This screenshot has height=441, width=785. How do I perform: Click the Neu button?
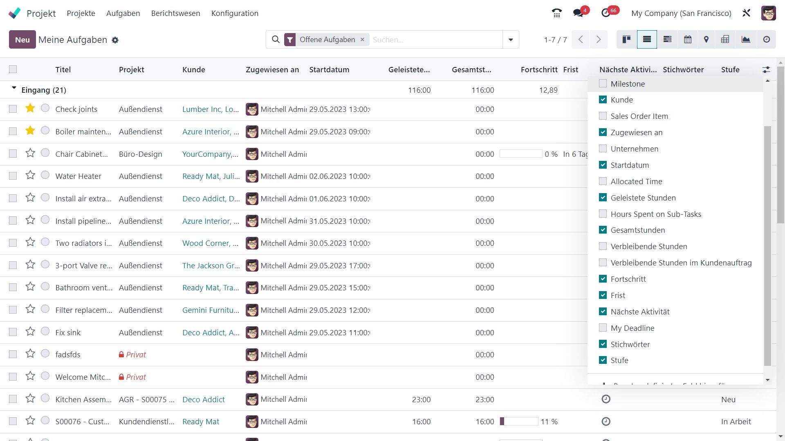[22, 40]
